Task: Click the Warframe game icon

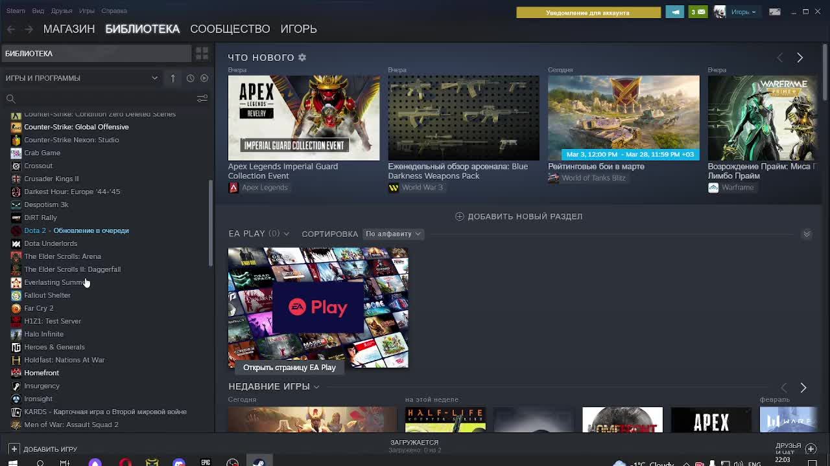Action: [x=713, y=188]
